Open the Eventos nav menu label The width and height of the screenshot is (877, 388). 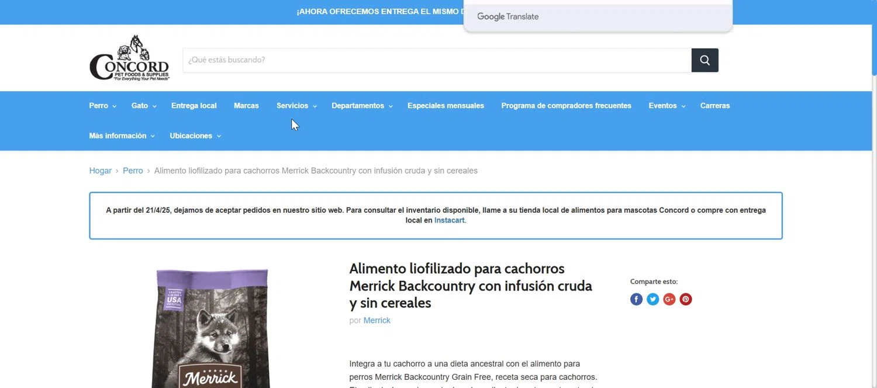[662, 106]
